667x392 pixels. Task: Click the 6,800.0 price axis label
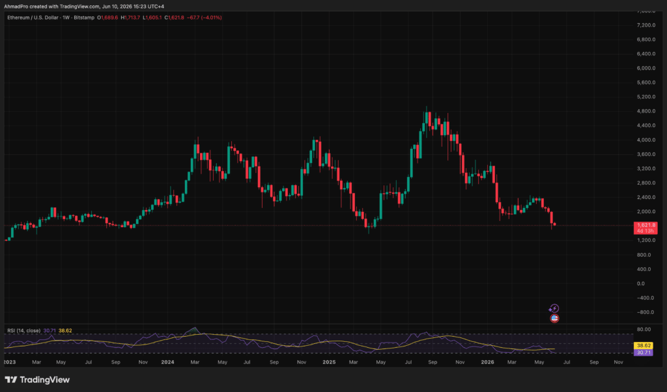[646, 40]
